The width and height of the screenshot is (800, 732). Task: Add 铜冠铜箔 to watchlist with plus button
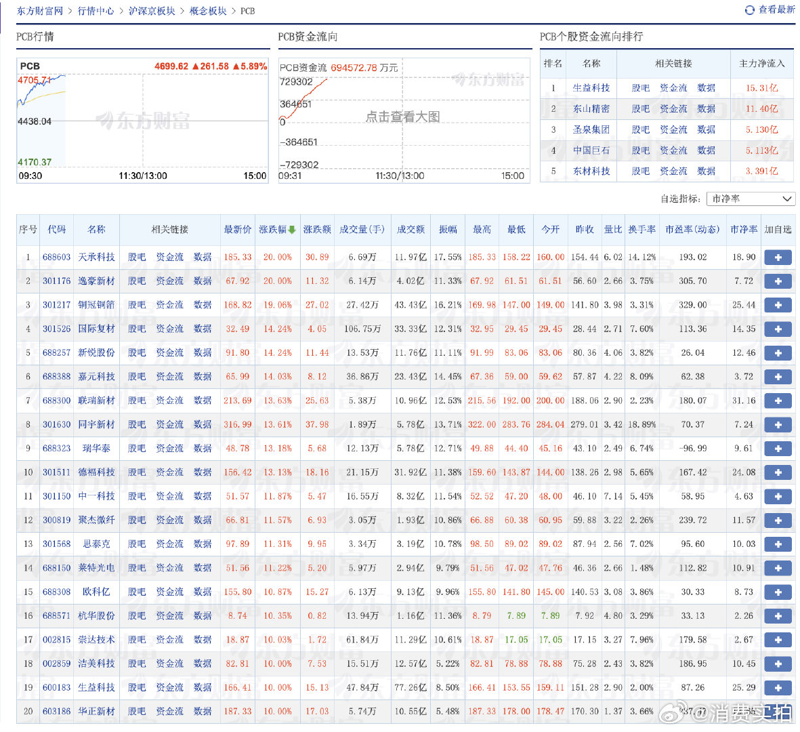[x=778, y=305]
